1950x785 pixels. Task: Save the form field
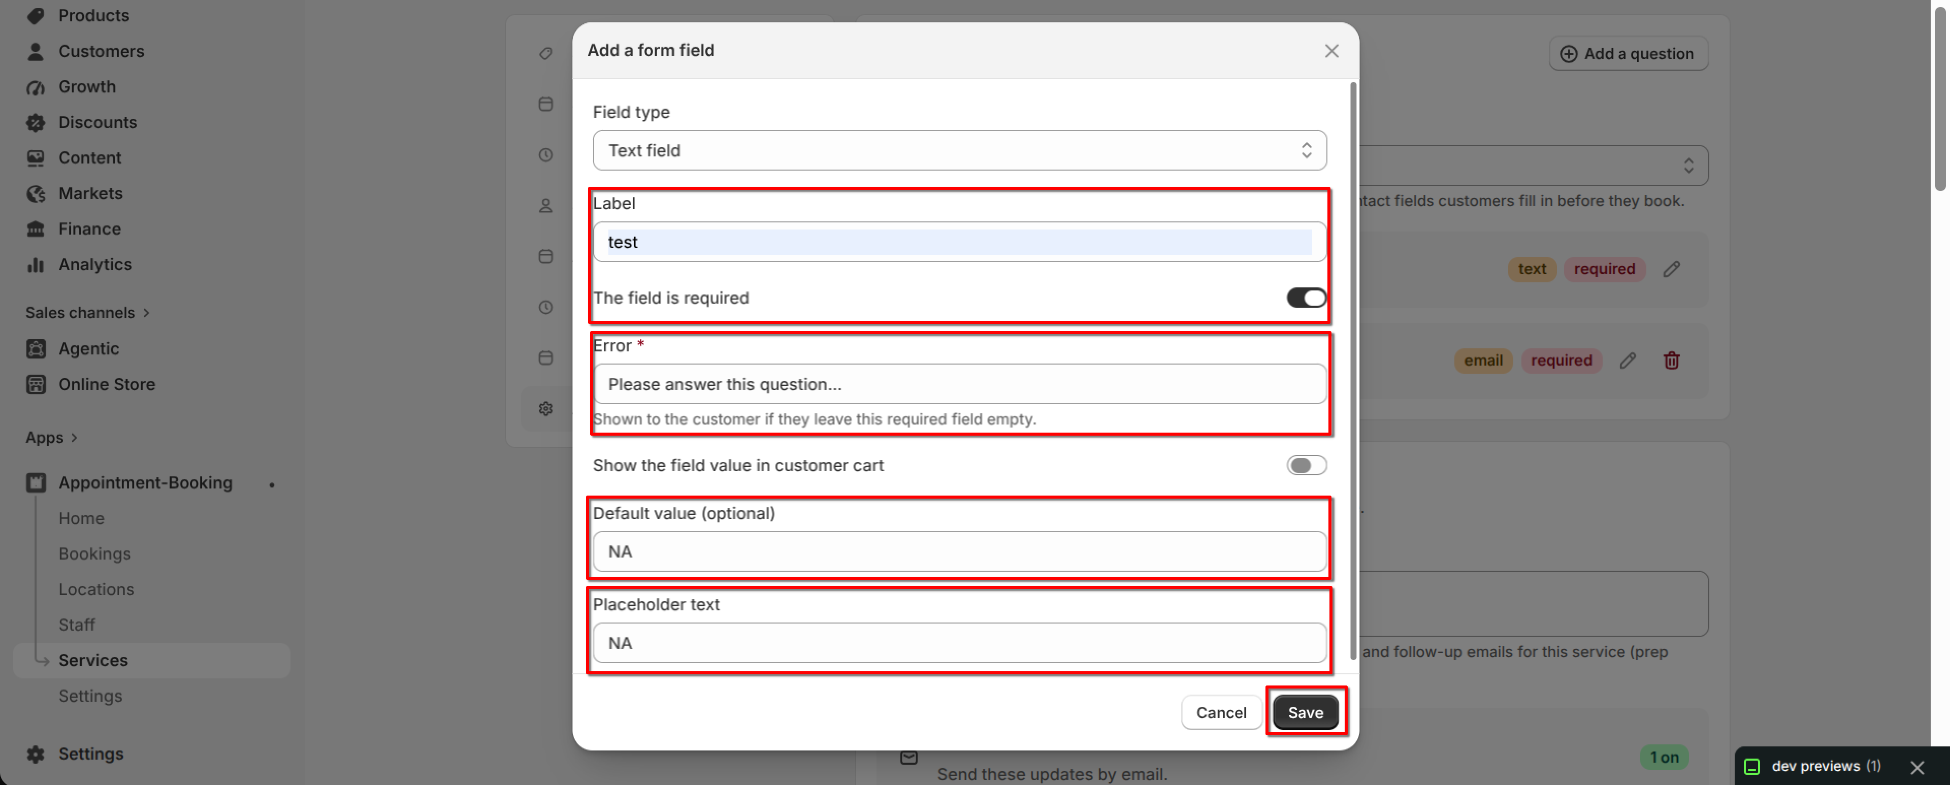tap(1305, 711)
